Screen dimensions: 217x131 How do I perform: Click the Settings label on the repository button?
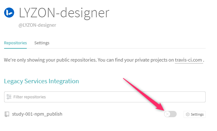(197, 114)
